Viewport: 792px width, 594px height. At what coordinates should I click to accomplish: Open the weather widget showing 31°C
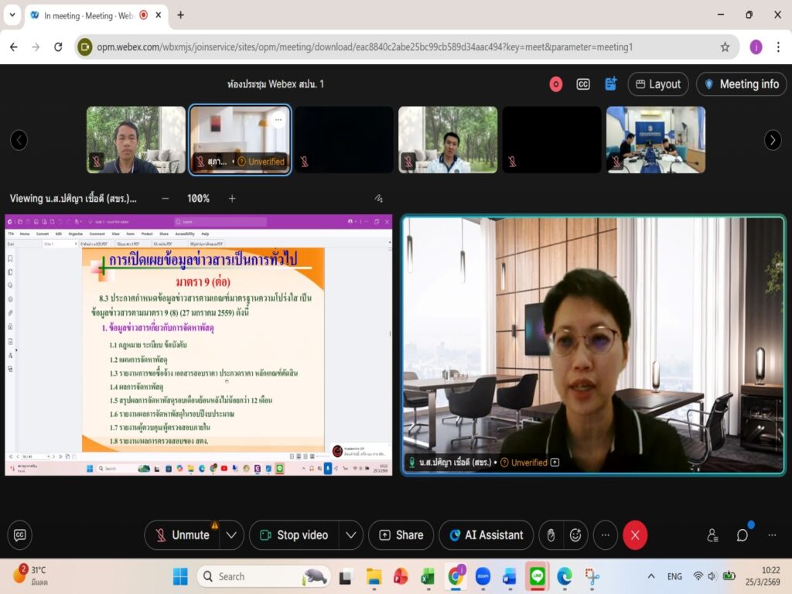tap(30, 575)
